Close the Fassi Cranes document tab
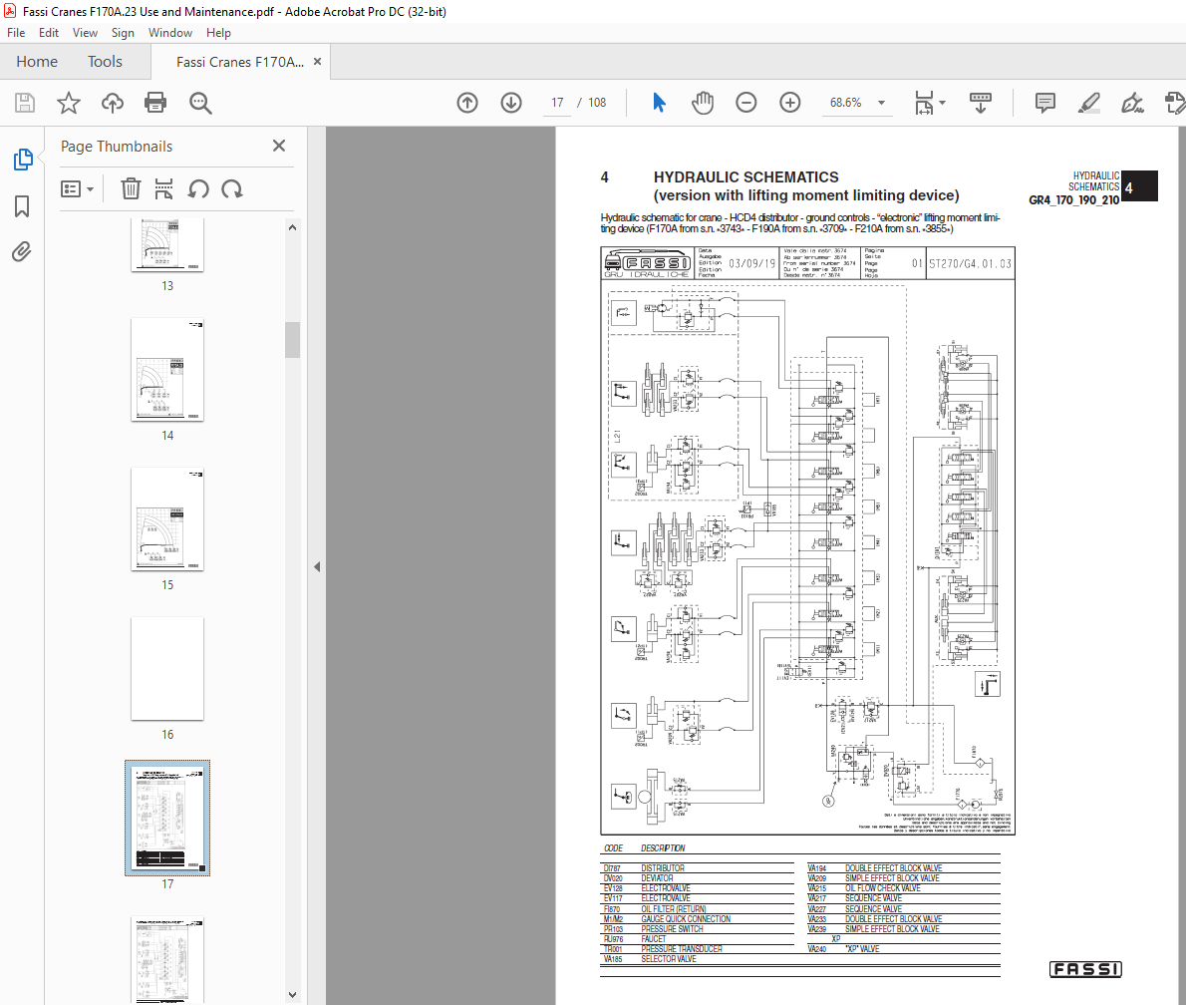Image resolution: width=1186 pixels, height=1005 pixels. [318, 61]
